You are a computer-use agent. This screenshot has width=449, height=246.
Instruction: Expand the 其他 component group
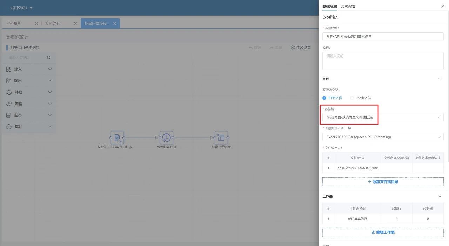coord(50,127)
